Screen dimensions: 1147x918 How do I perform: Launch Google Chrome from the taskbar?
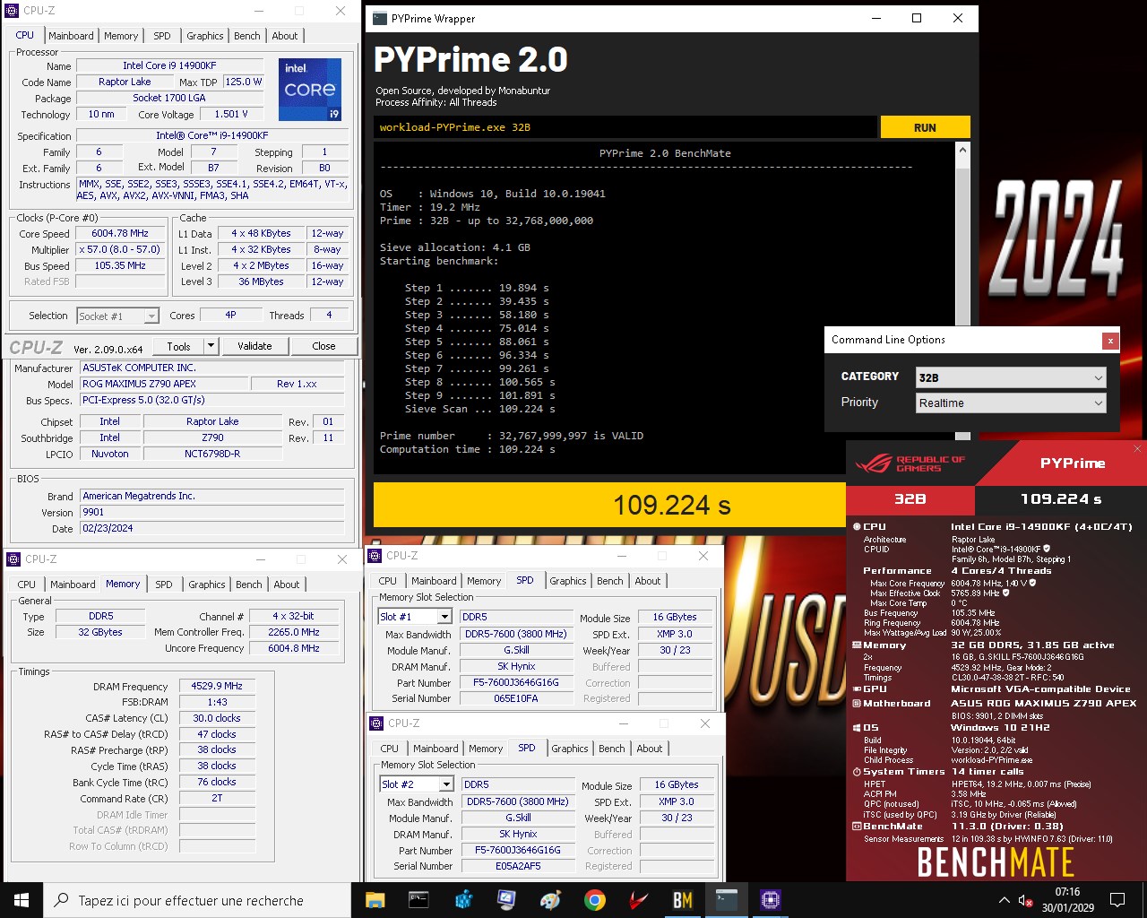594,900
